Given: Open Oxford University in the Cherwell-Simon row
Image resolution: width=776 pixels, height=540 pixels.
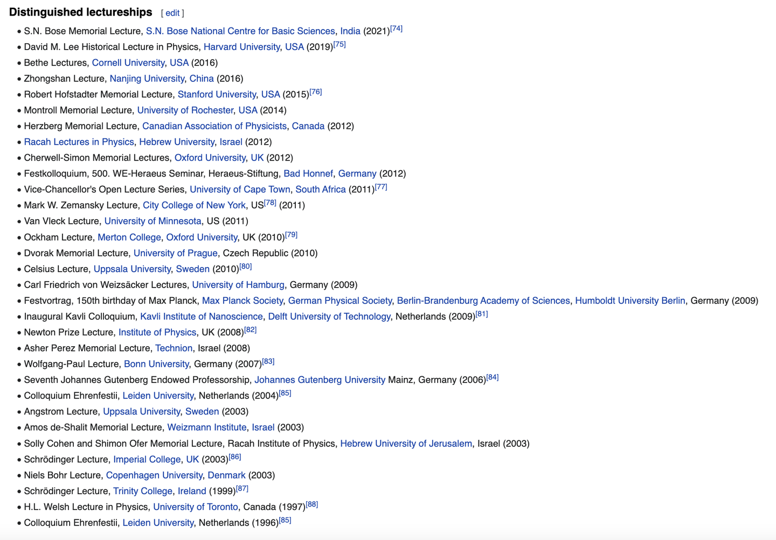Looking at the screenshot, I should click(210, 158).
